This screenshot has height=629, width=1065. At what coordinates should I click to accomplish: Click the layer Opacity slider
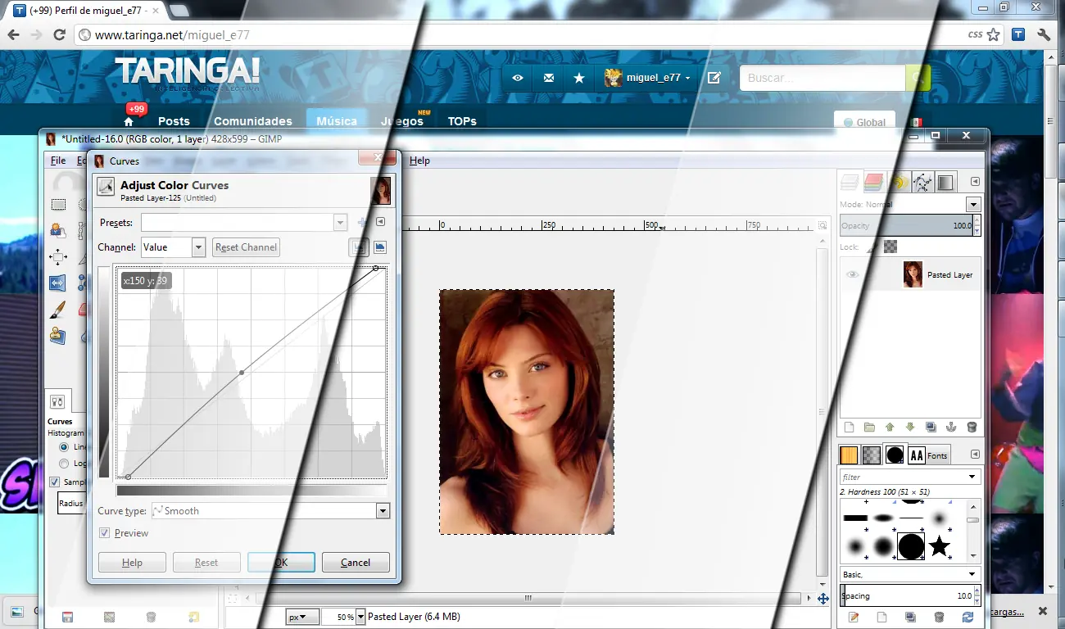906,226
